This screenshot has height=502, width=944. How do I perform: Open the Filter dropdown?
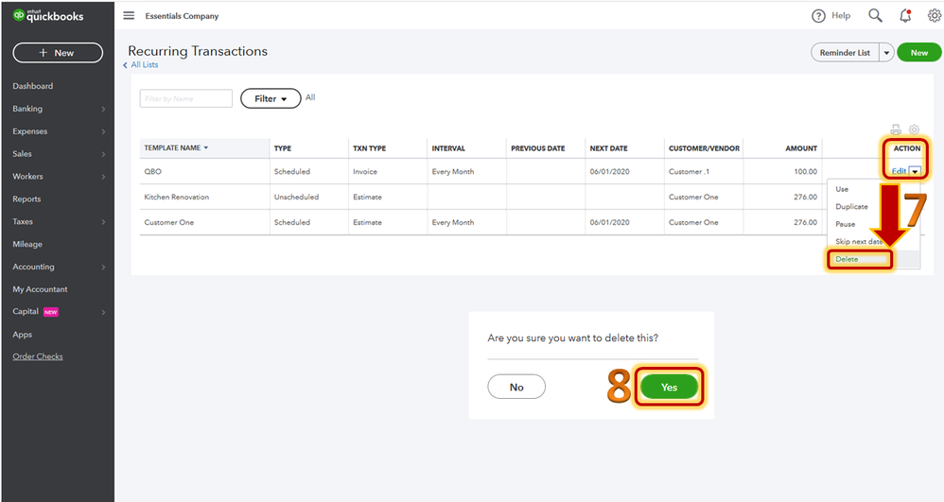point(271,98)
